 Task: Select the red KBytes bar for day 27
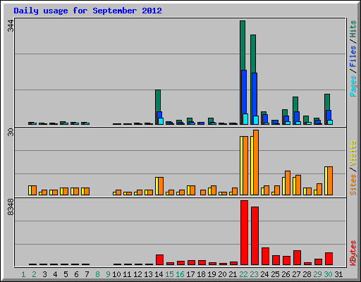(x=297, y=257)
